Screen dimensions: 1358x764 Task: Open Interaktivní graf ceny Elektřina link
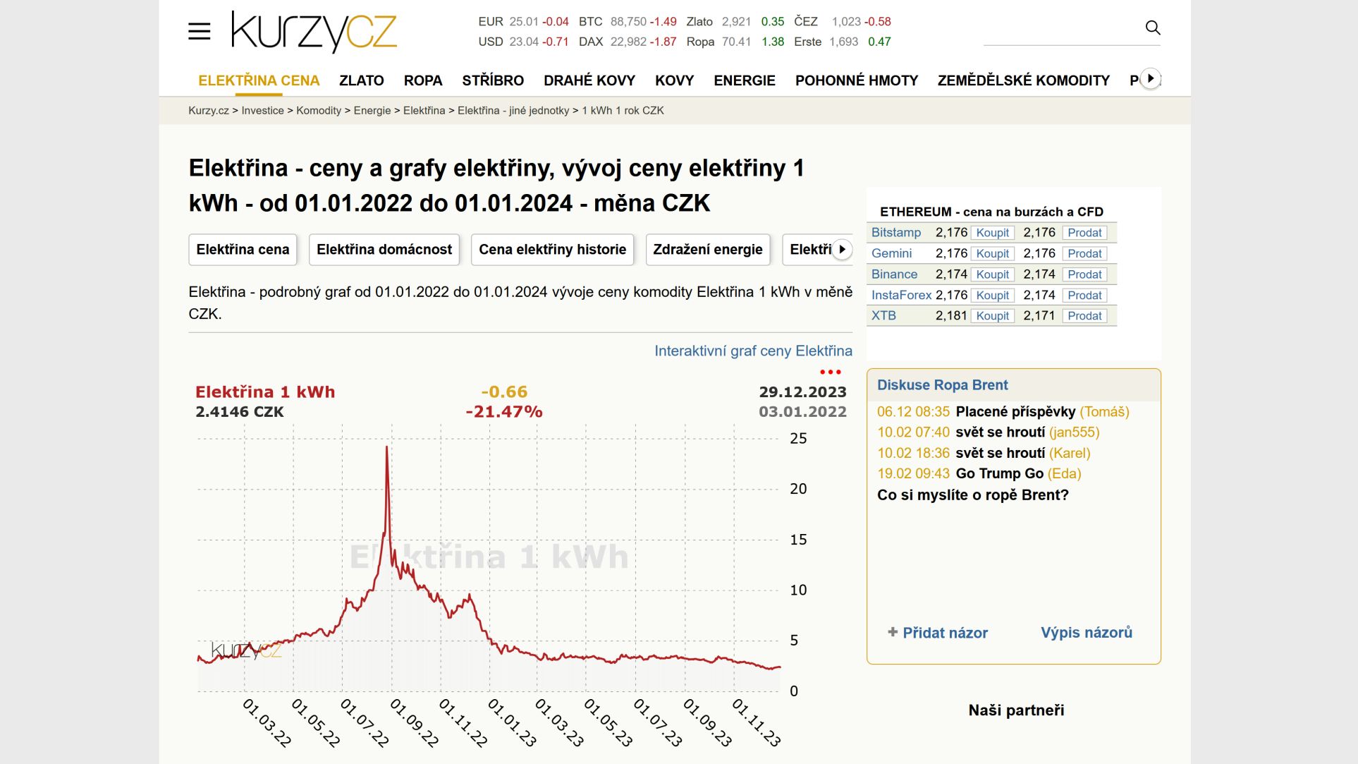pyautogui.click(x=753, y=351)
